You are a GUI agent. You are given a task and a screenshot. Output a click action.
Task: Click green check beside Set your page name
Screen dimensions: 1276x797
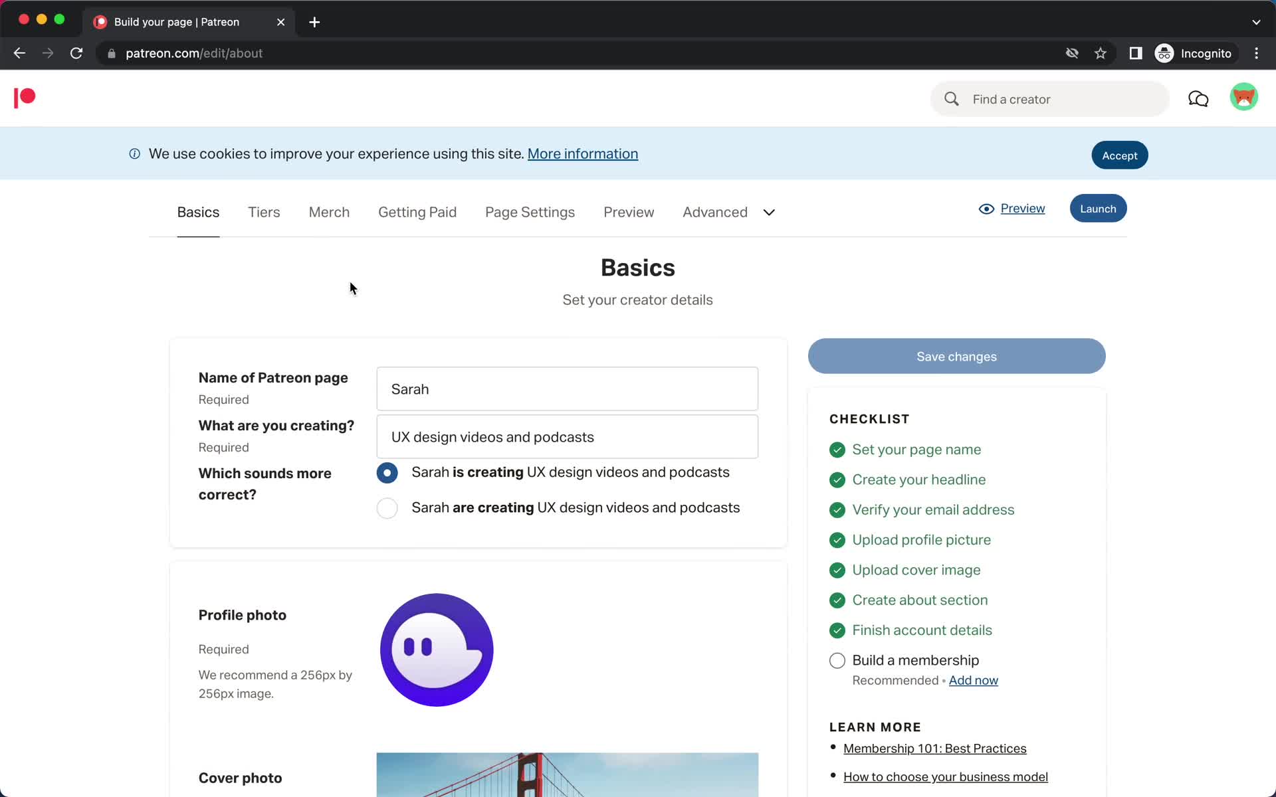click(837, 450)
